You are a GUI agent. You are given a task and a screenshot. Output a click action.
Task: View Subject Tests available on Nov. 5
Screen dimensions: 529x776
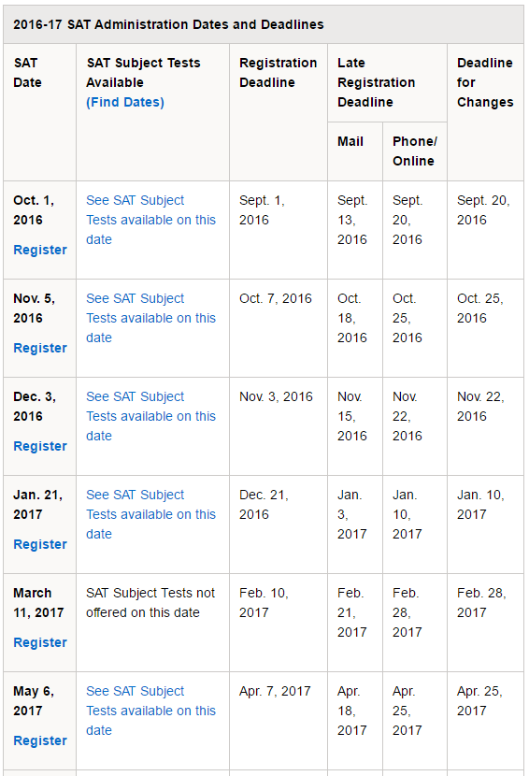pyautogui.click(x=150, y=318)
